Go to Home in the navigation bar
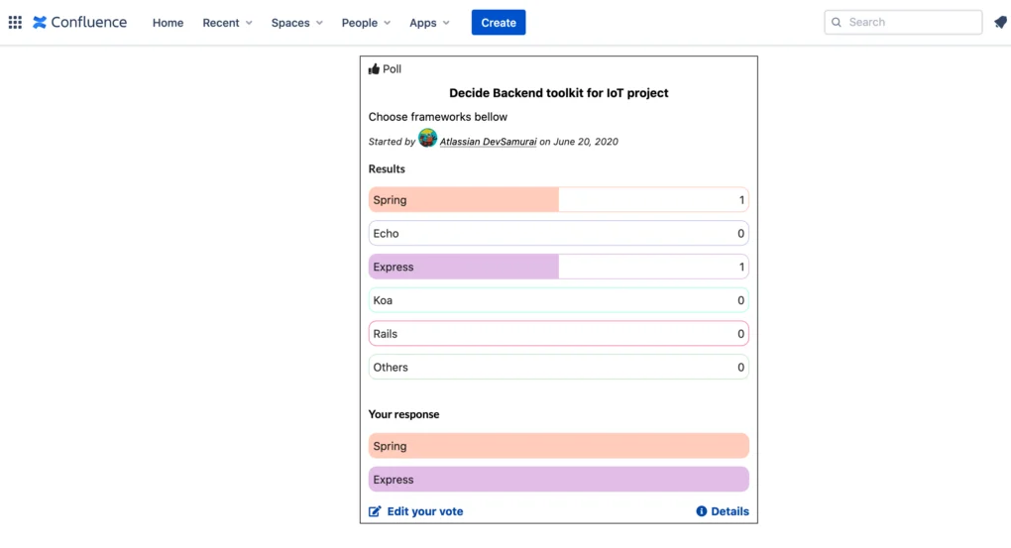1011x548 pixels. coord(168,23)
